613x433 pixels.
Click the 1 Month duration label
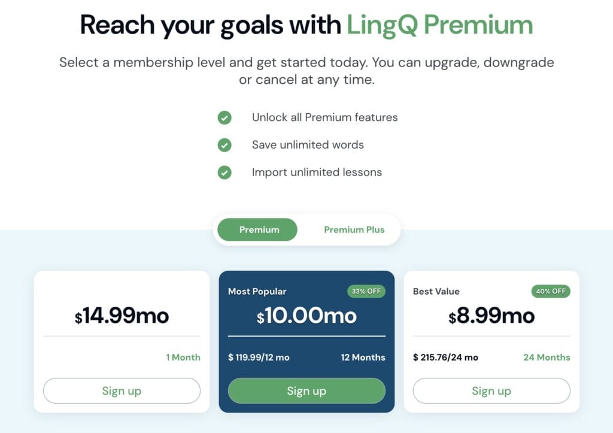[x=183, y=358]
